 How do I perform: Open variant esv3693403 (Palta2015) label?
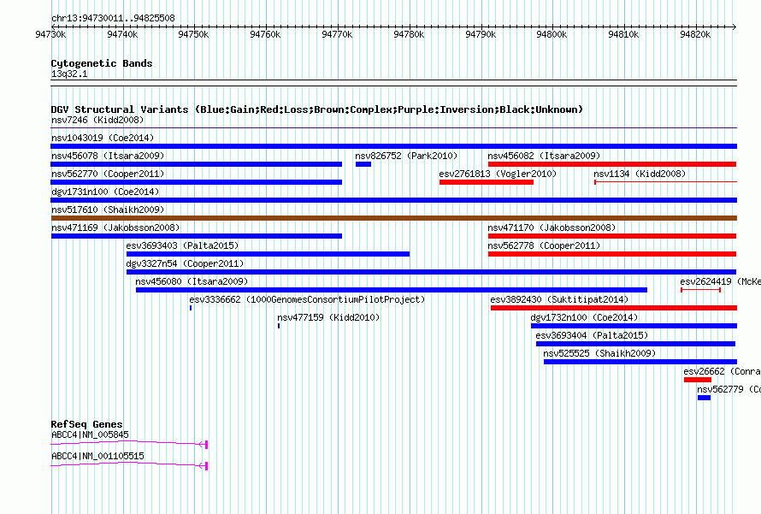point(182,245)
